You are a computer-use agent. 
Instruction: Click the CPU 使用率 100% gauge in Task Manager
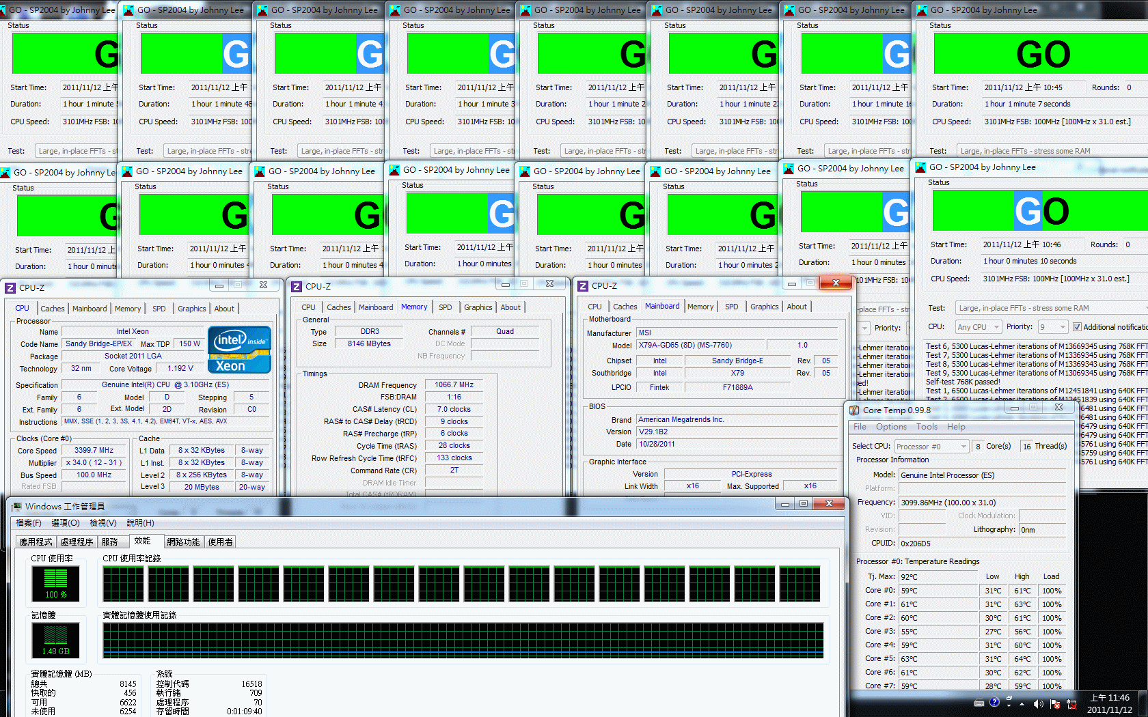(x=55, y=583)
